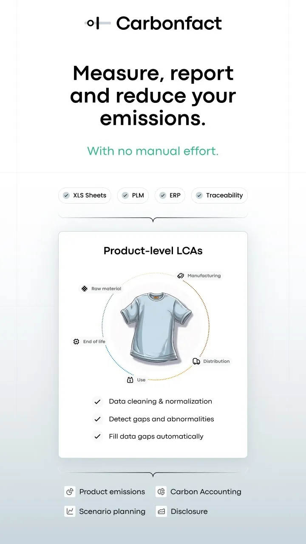The height and width of the screenshot is (544, 306).
Task: Click the Carbonfact brand name
Action: [x=169, y=23]
